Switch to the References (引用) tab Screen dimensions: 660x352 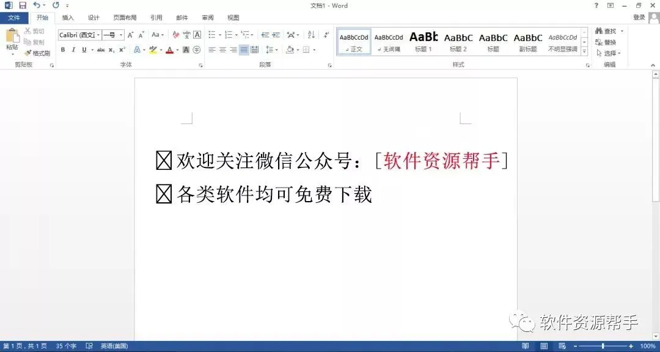pos(156,18)
